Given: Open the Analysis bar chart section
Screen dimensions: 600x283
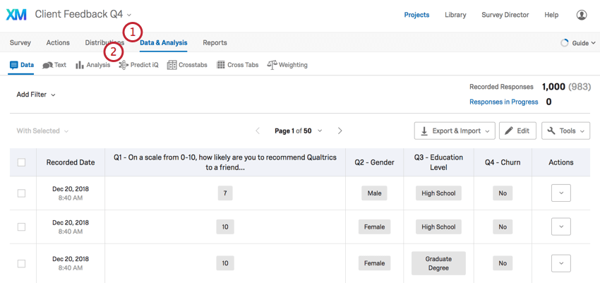Looking at the screenshot, I should click(93, 65).
